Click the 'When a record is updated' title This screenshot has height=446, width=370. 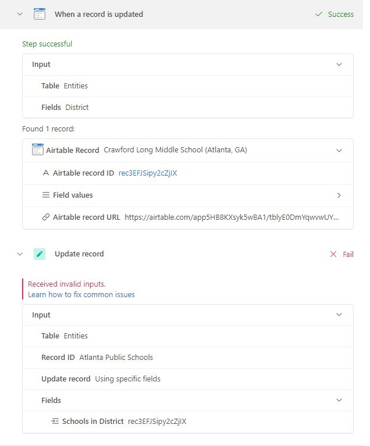(99, 14)
